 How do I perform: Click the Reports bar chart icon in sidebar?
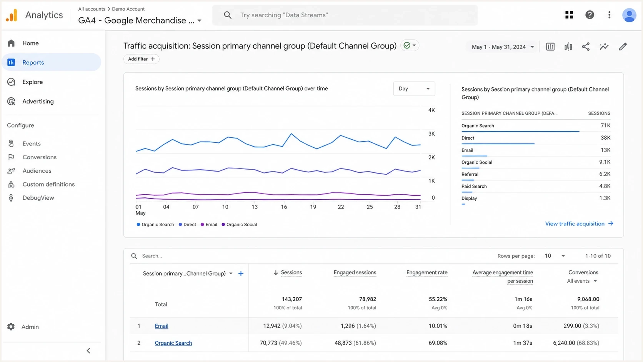pyautogui.click(x=11, y=62)
